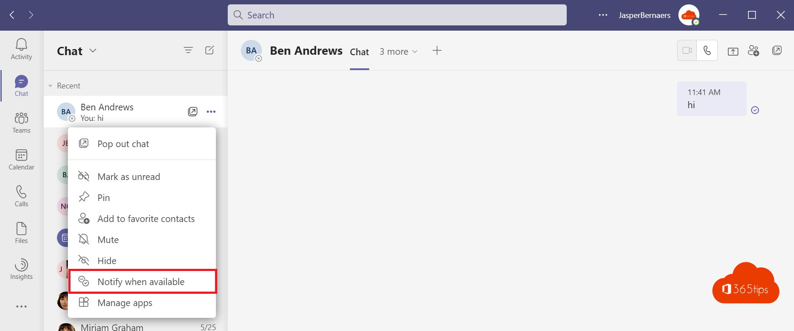Open the Activity feed bell icon
The width and height of the screenshot is (794, 331).
pos(21,45)
